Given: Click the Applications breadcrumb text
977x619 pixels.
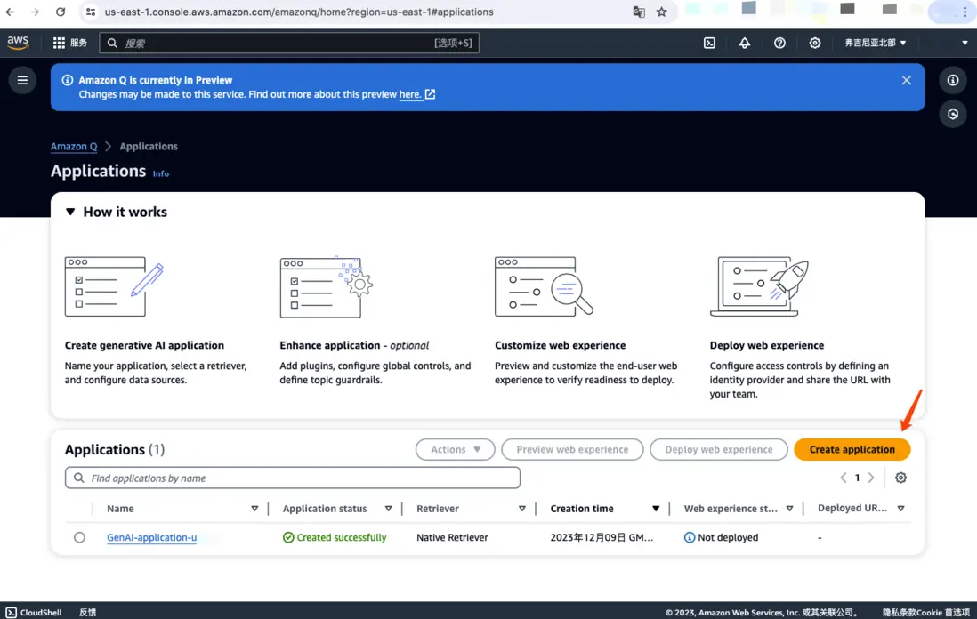Looking at the screenshot, I should 149,147.
